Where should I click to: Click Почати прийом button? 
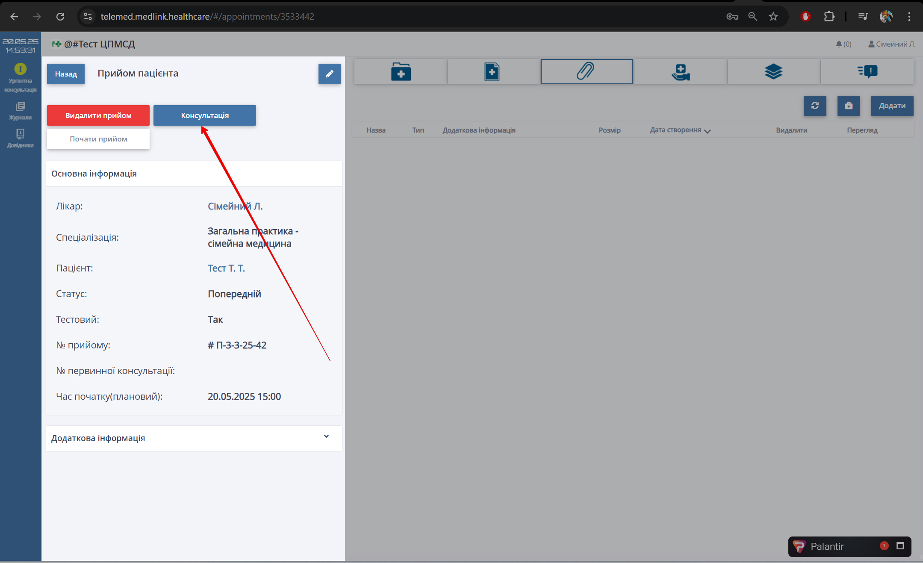[x=98, y=139]
